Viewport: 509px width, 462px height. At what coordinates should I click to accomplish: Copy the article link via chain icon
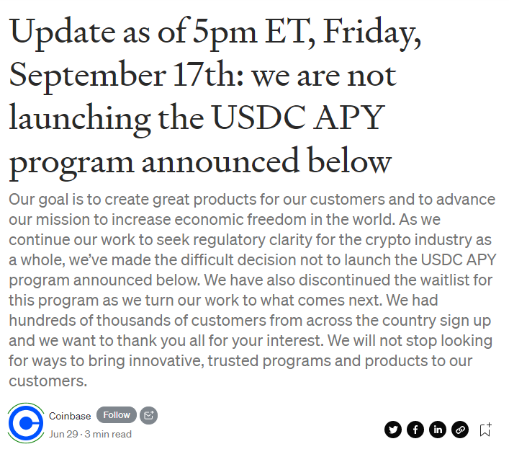460,430
